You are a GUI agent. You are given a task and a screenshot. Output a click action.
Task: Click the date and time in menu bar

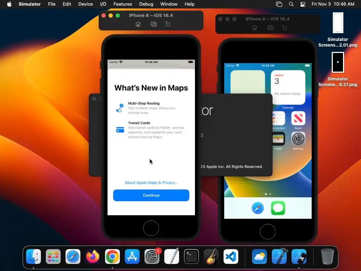333,4
